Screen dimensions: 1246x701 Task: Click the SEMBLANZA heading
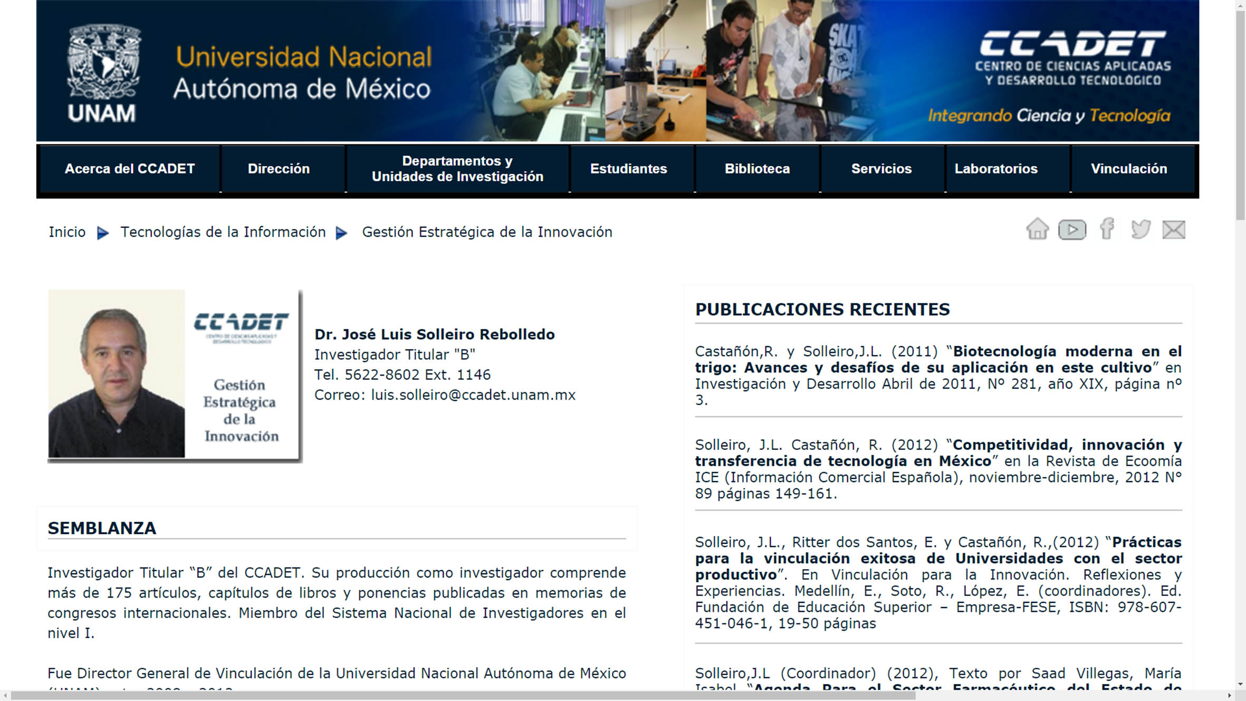click(102, 528)
